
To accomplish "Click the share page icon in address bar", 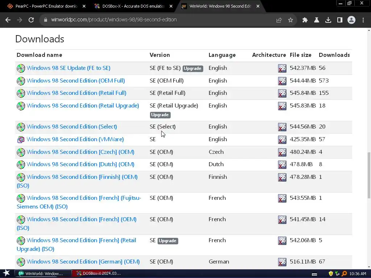I will [279, 20].
